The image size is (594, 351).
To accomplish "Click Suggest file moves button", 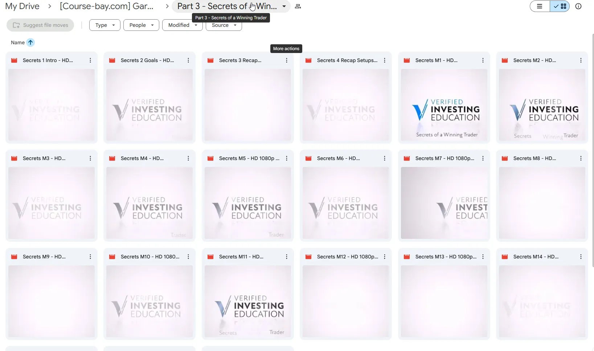I will [x=40, y=25].
